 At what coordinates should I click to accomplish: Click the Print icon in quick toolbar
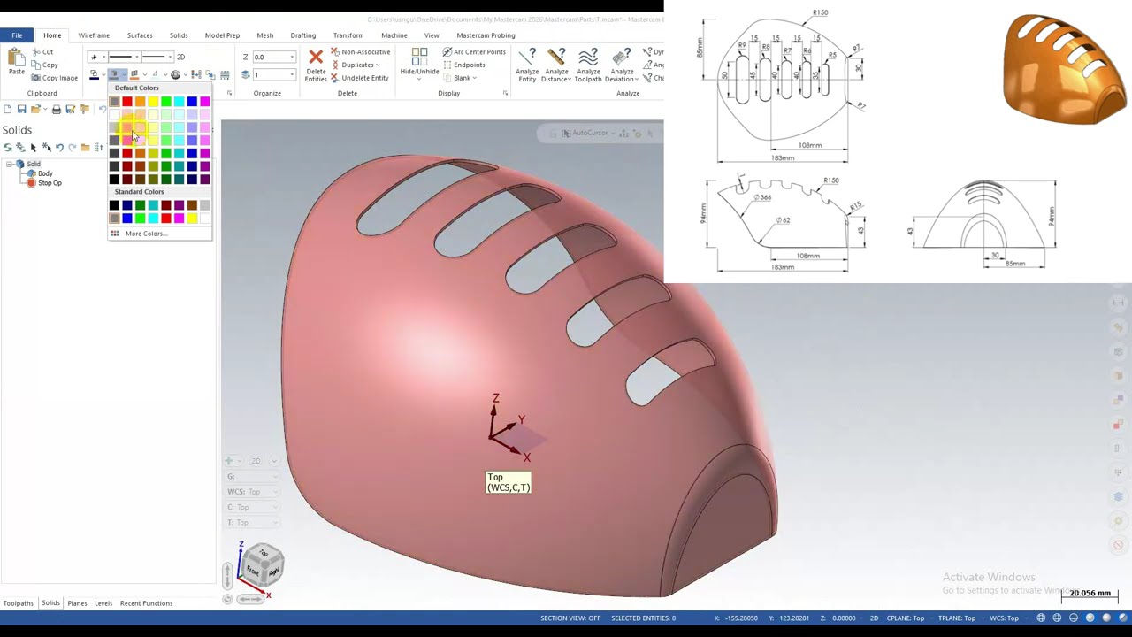[57, 109]
